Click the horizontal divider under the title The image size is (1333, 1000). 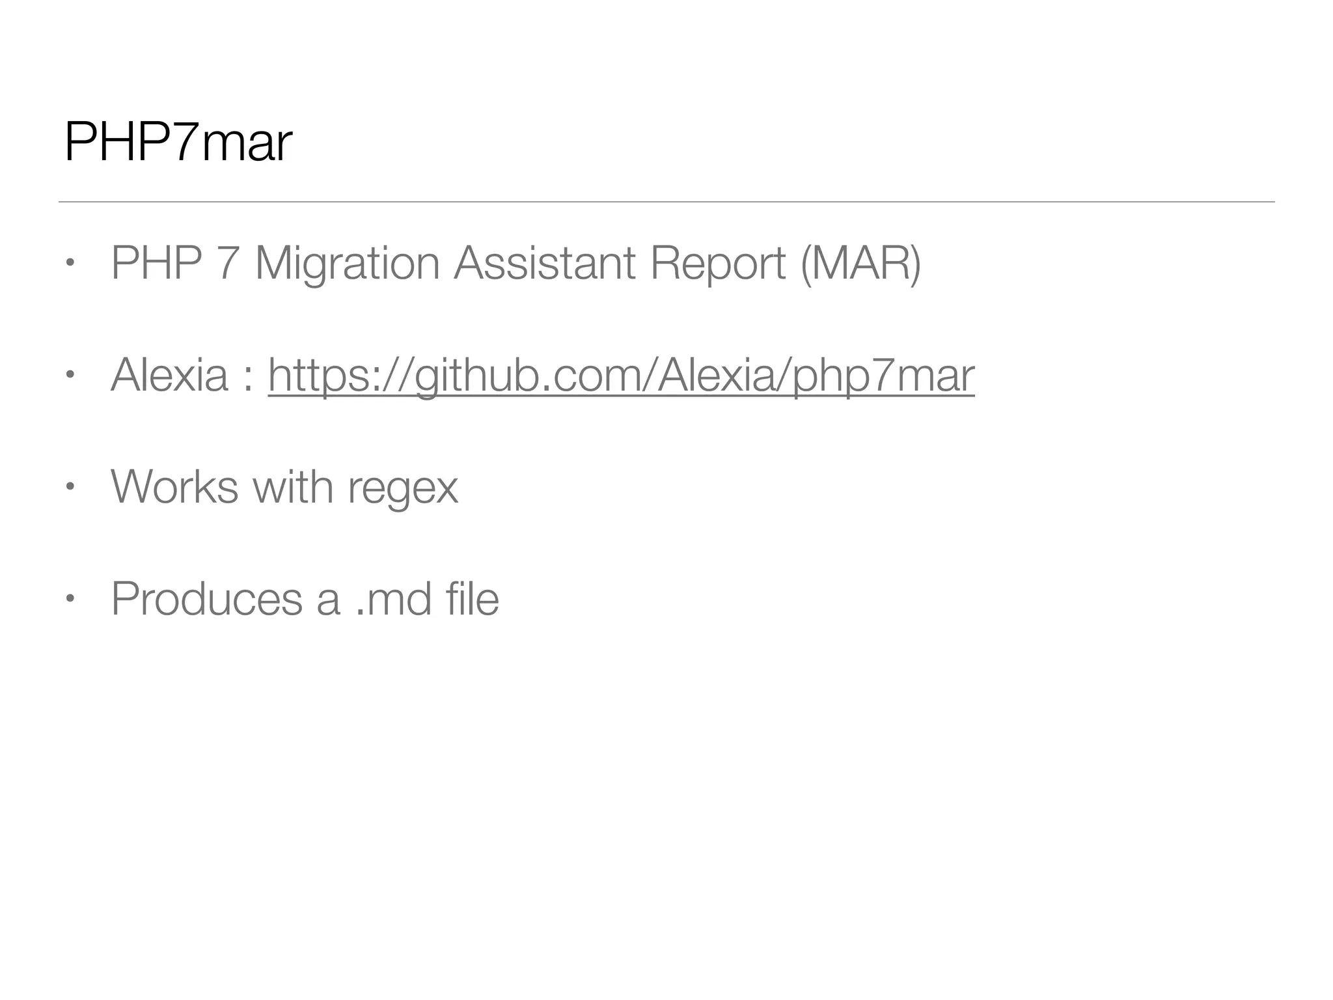pyautogui.click(x=666, y=202)
